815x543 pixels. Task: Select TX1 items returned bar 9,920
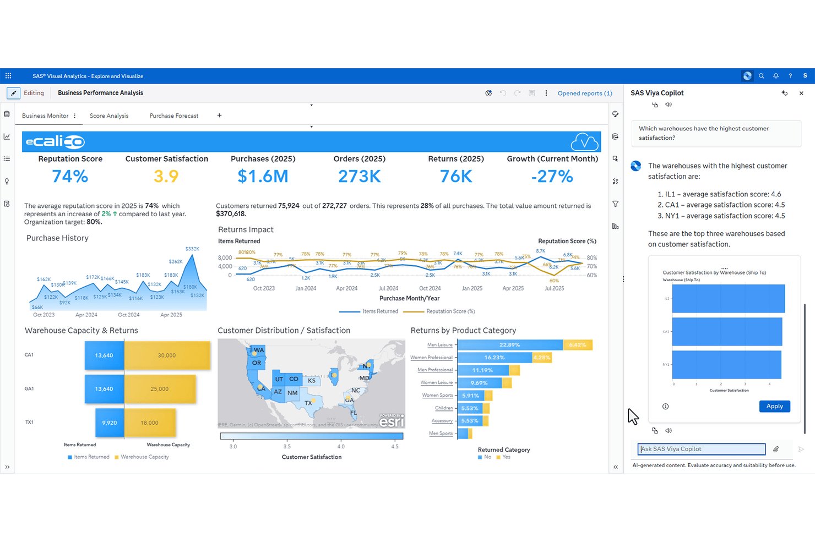coord(110,423)
